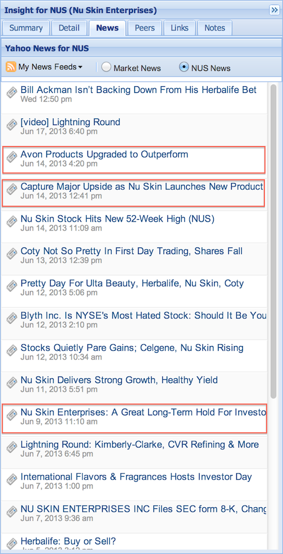The width and height of the screenshot is (283, 554).
Task: Click the Jun 14, 2013 11:09 am timestamp
Action: (61, 228)
